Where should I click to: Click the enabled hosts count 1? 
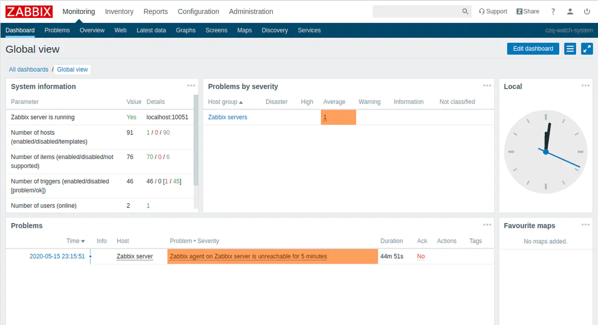click(x=148, y=133)
